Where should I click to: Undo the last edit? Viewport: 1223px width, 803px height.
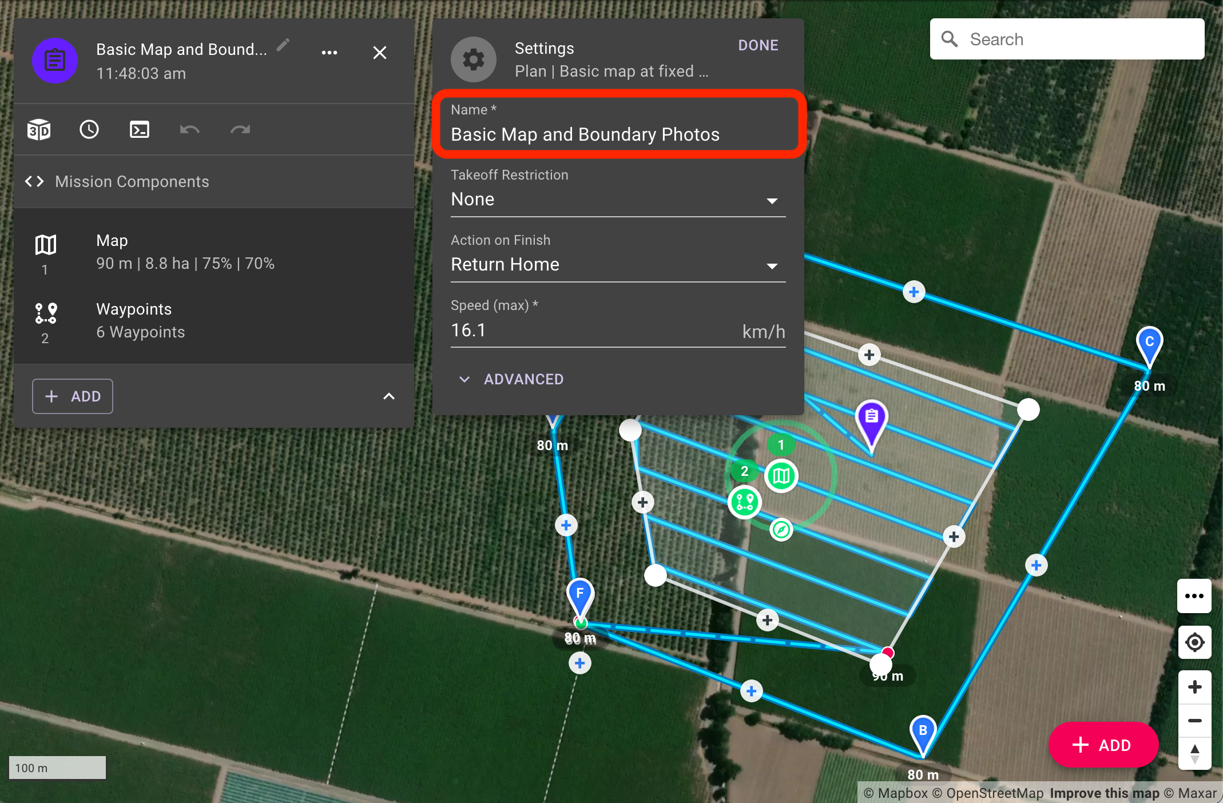pyautogui.click(x=190, y=130)
